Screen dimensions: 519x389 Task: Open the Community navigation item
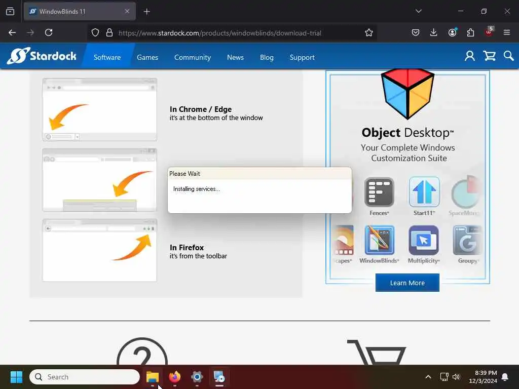coord(192,57)
